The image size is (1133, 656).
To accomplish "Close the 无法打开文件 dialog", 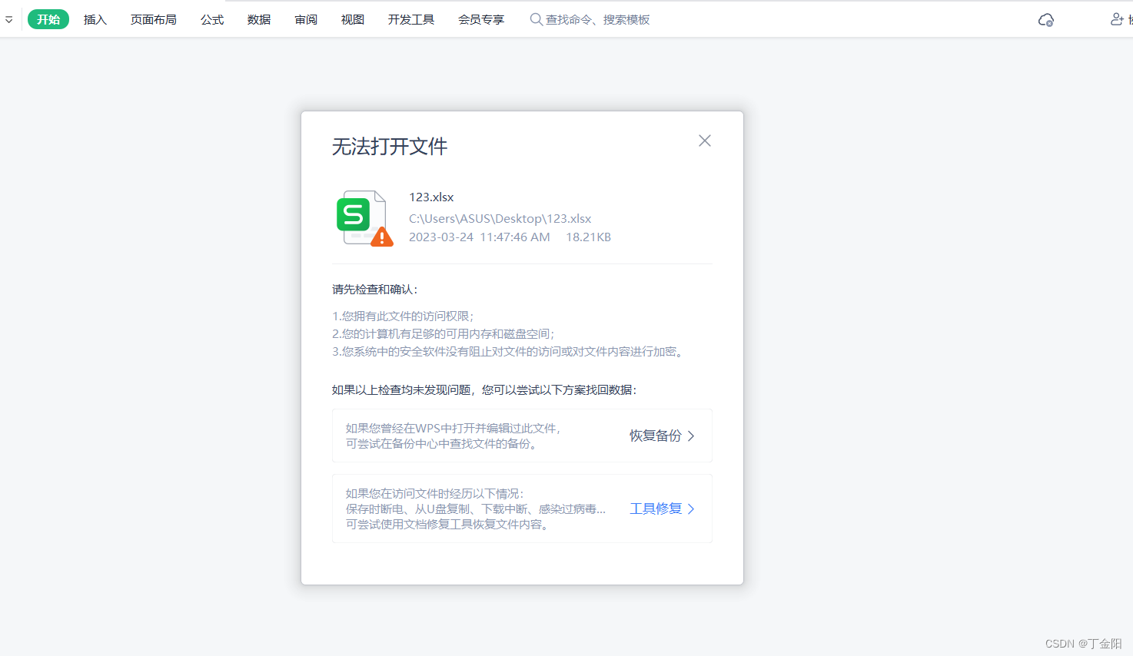I will tap(705, 141).
